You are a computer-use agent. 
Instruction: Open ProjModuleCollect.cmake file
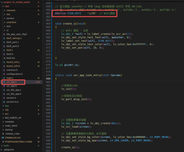click(19, 142)
